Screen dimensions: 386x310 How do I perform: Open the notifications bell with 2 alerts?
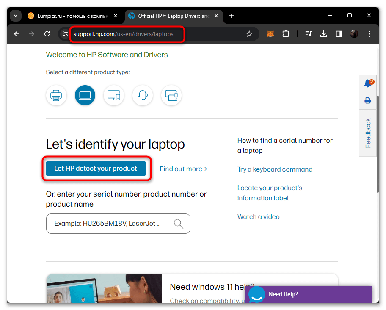pyautogui.click(x=368, y=83)
